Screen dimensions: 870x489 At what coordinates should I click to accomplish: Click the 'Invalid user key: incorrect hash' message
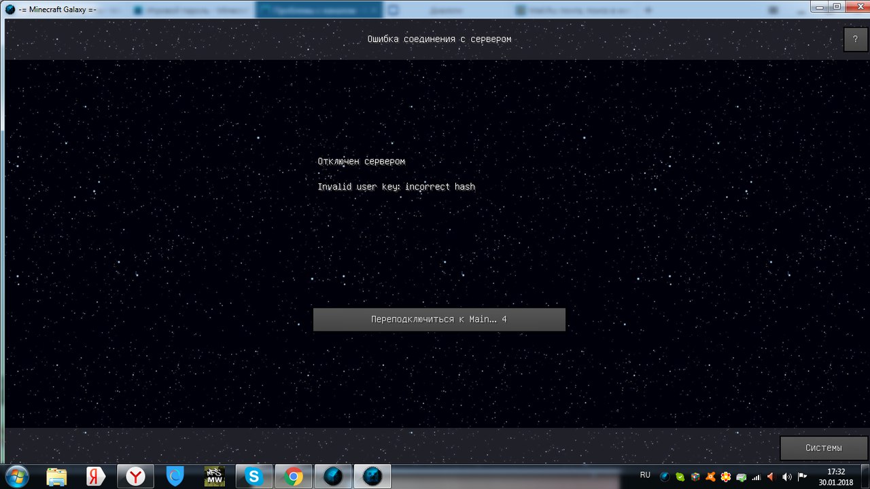point(396,187)
